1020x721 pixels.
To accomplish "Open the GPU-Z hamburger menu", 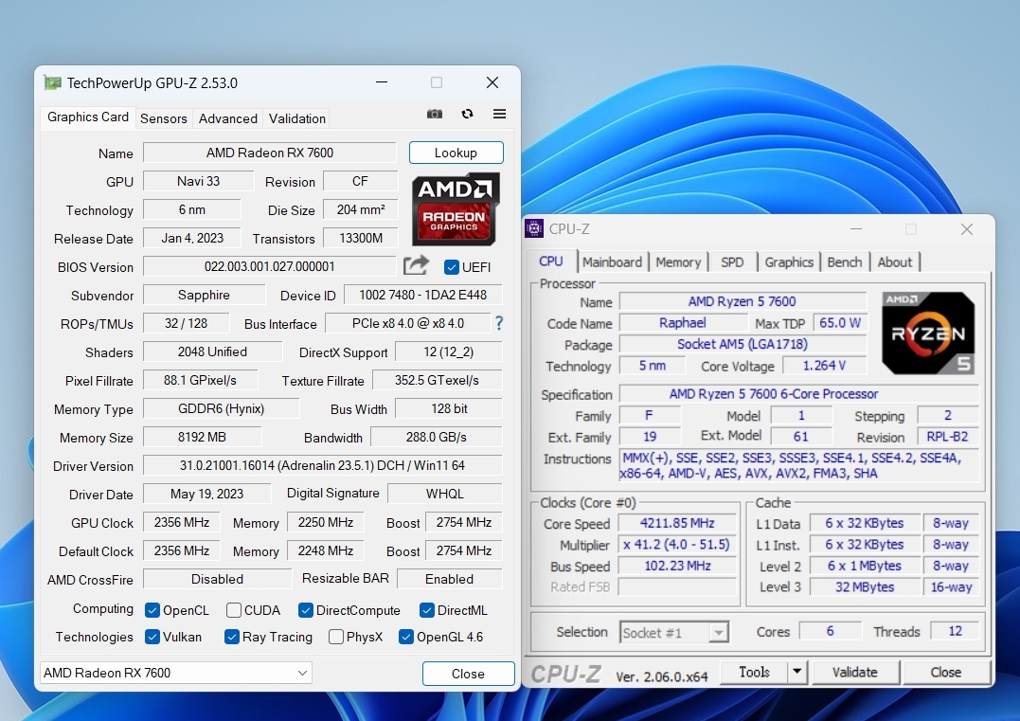I will (x=500, y=114).
